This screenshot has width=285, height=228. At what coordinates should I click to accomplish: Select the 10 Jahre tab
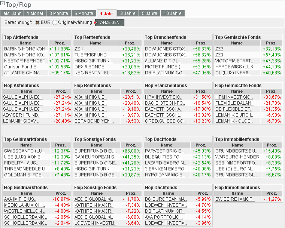[x=172, y=13]
